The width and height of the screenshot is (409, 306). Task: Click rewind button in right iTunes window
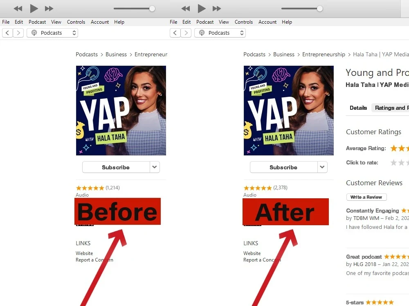[x=186, y=9]
